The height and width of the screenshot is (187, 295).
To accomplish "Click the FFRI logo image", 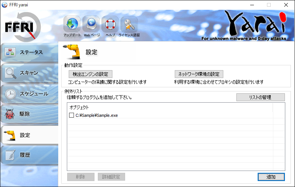I will (22, 27).
